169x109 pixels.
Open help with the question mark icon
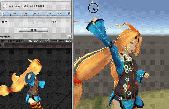coord(69,37)
